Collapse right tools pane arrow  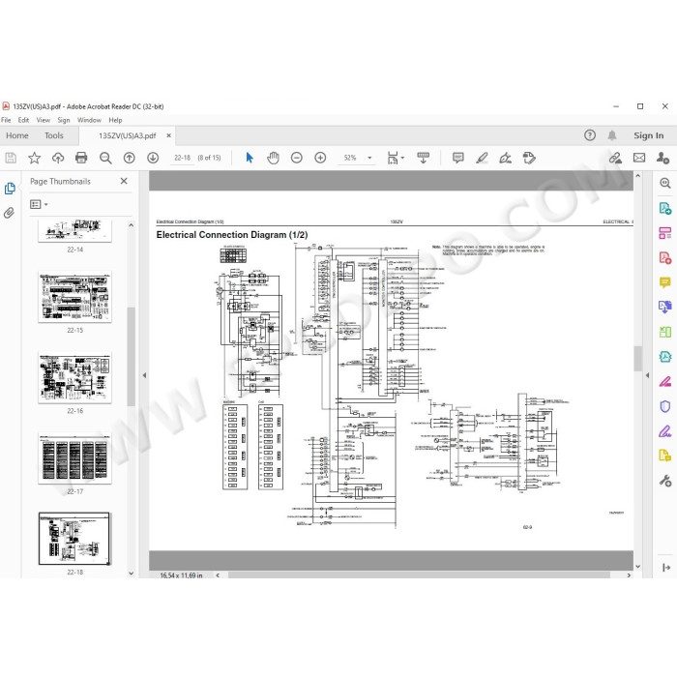click(x=647, y=375)
